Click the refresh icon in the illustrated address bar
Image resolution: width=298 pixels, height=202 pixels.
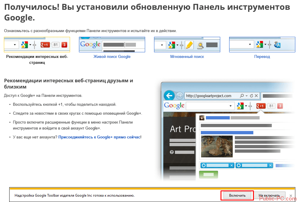point(252,96)
